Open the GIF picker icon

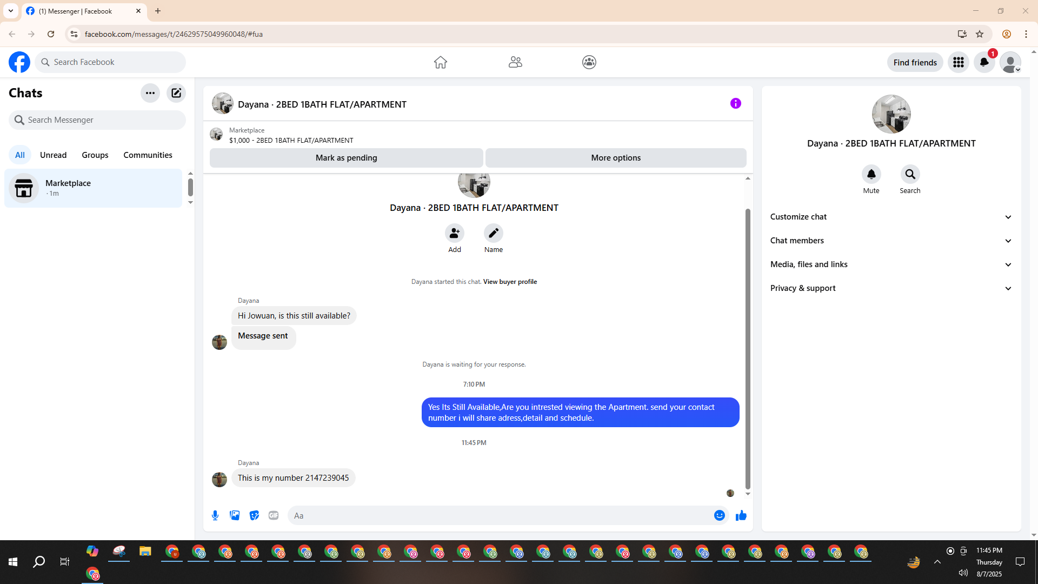point(274,515)
